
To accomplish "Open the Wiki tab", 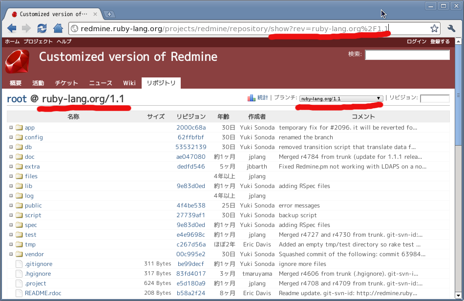I will point(129,83).
